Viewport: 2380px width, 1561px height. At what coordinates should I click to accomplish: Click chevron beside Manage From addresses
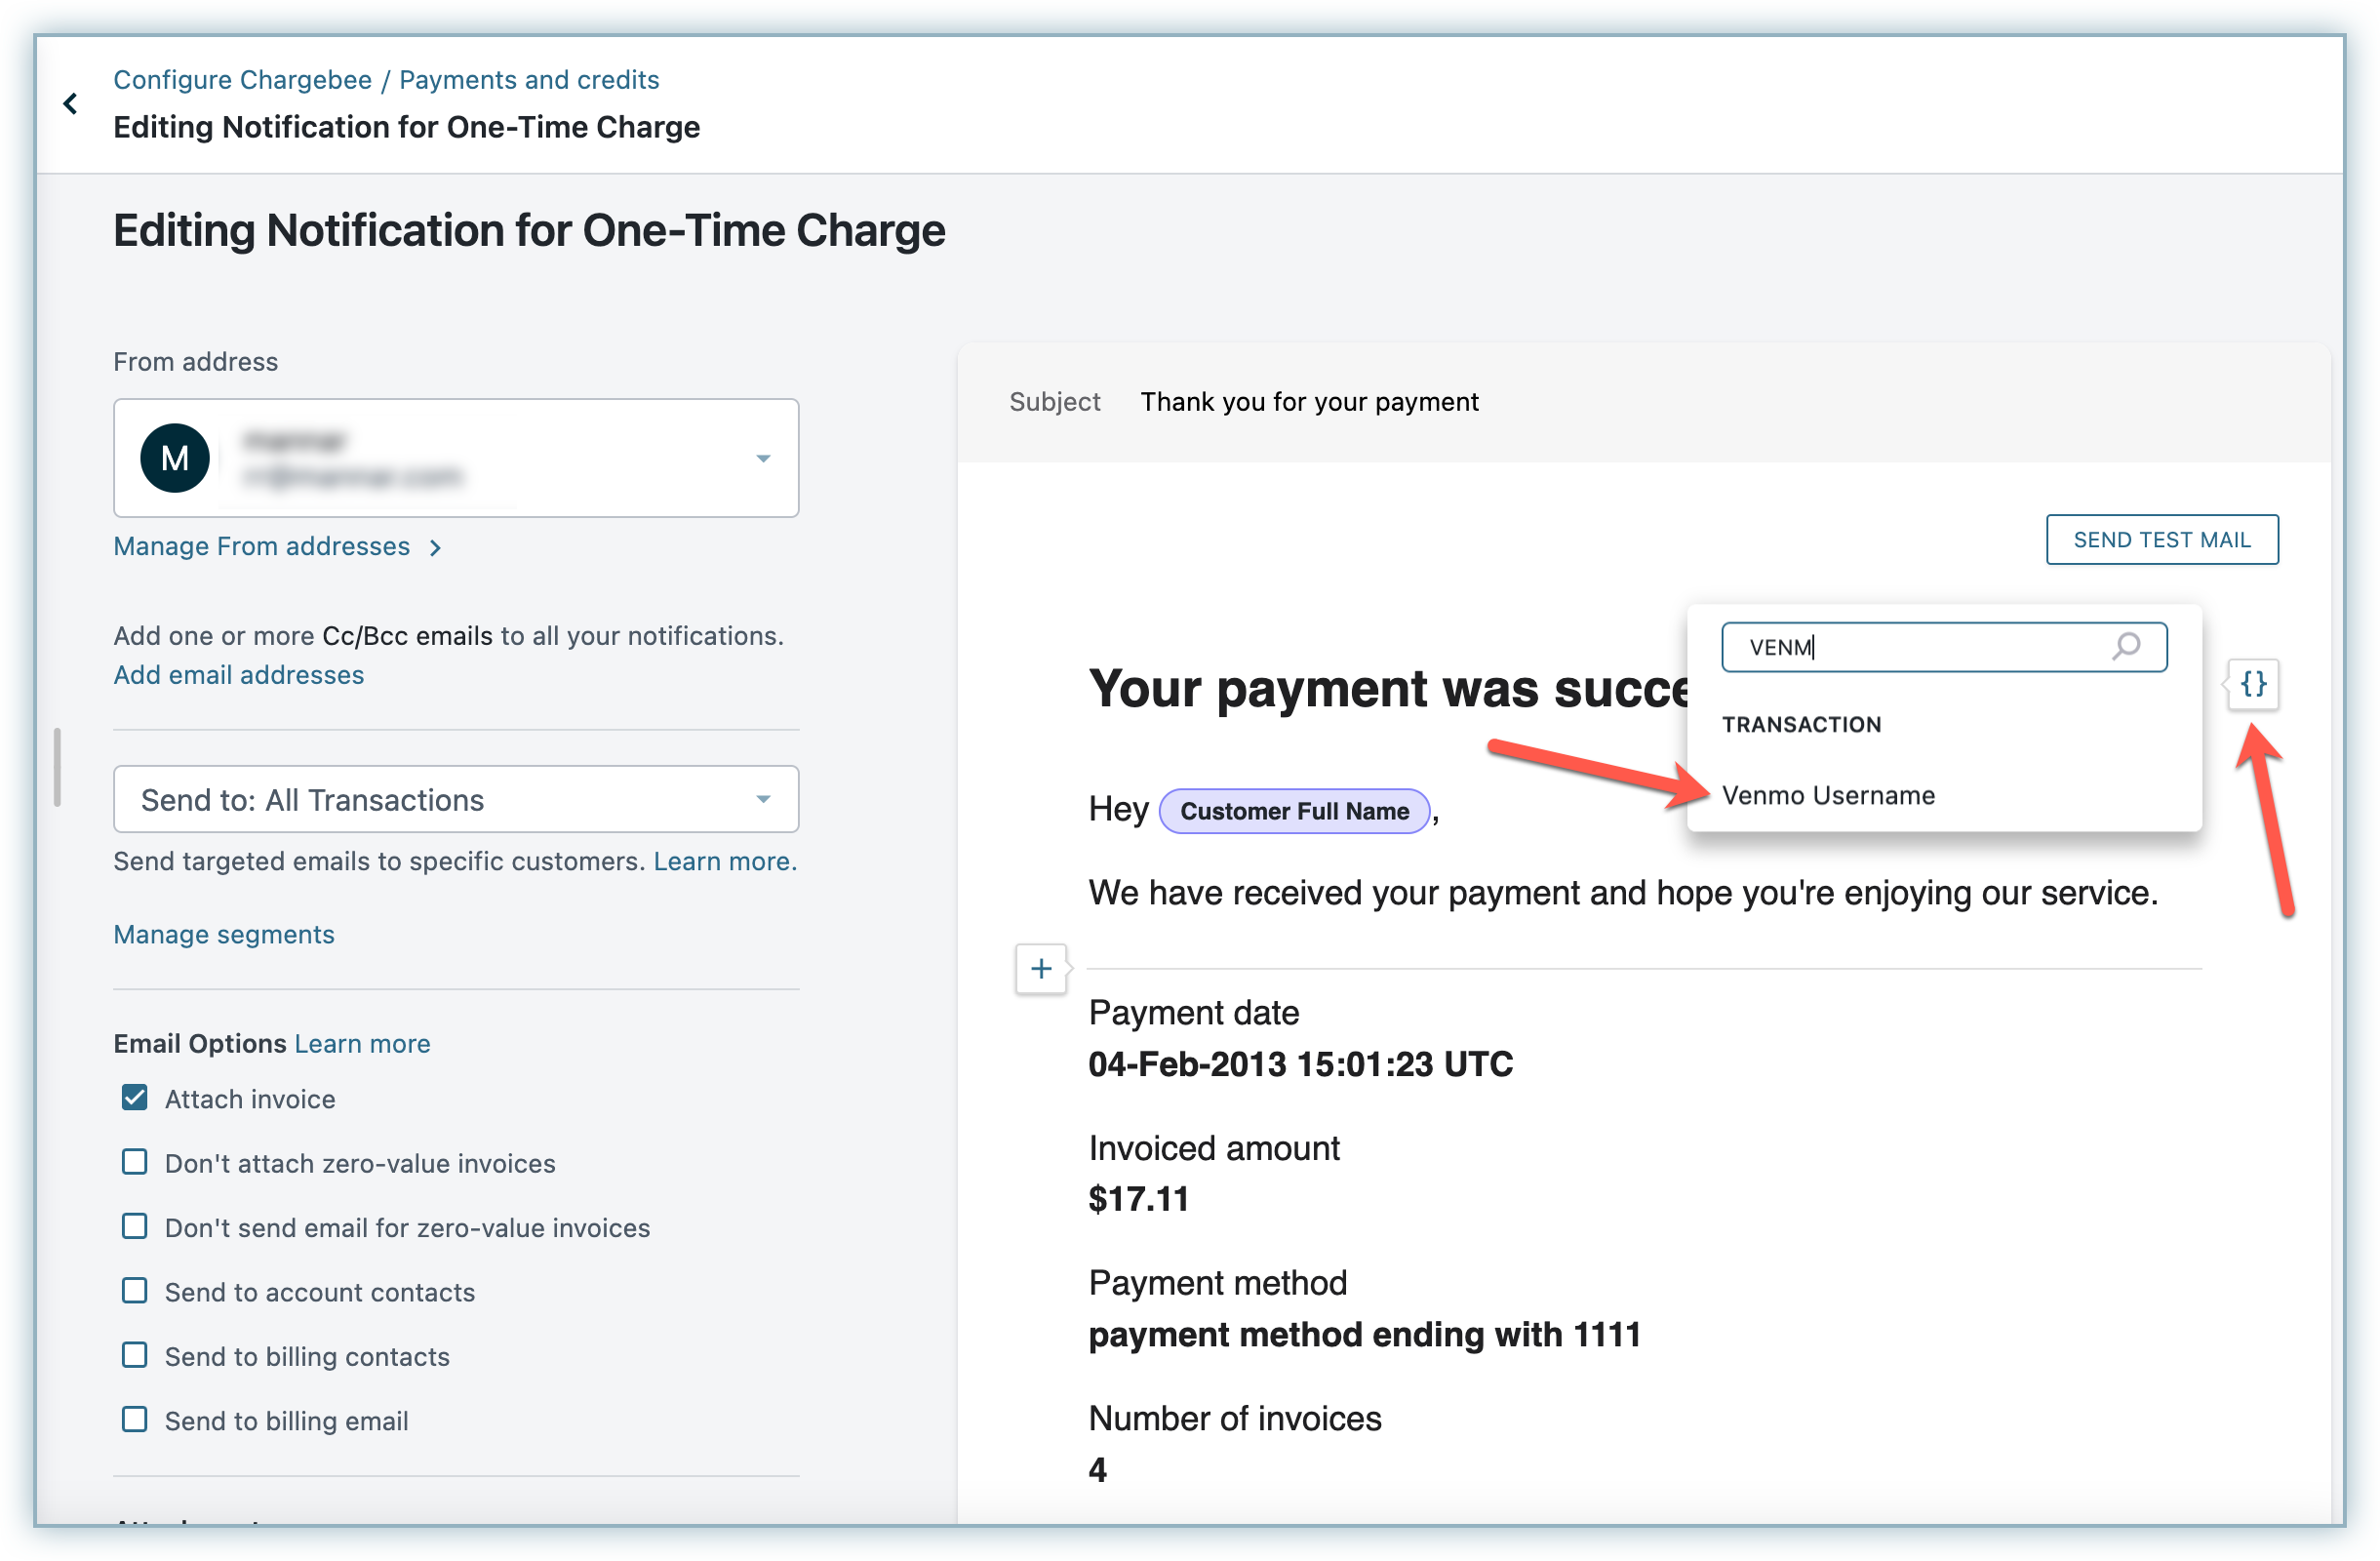(435, 547)
